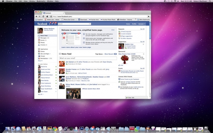Open iTunes from the Dock
Viewport: 213px width, 133px height.
[39, 128]
